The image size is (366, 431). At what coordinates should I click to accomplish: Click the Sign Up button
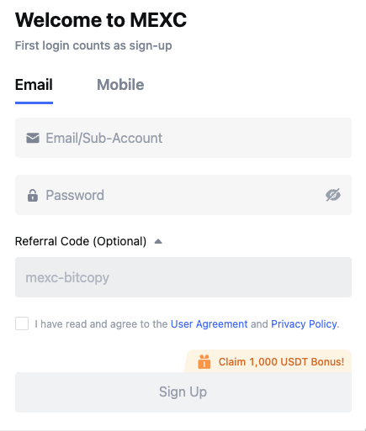(x=183, y=392)
